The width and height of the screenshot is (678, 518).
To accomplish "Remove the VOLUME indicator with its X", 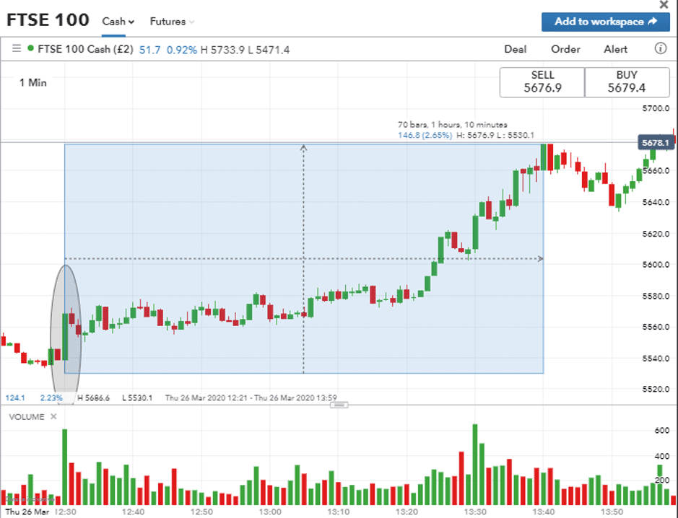I will click(53, 417).
